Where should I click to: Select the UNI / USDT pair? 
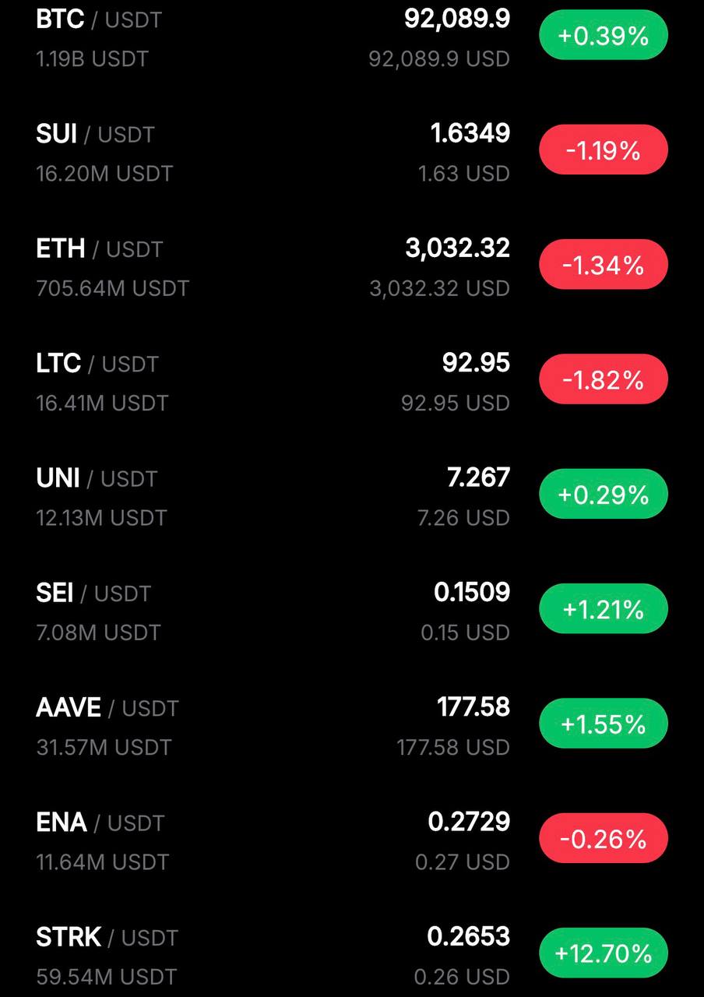point(97,478)
